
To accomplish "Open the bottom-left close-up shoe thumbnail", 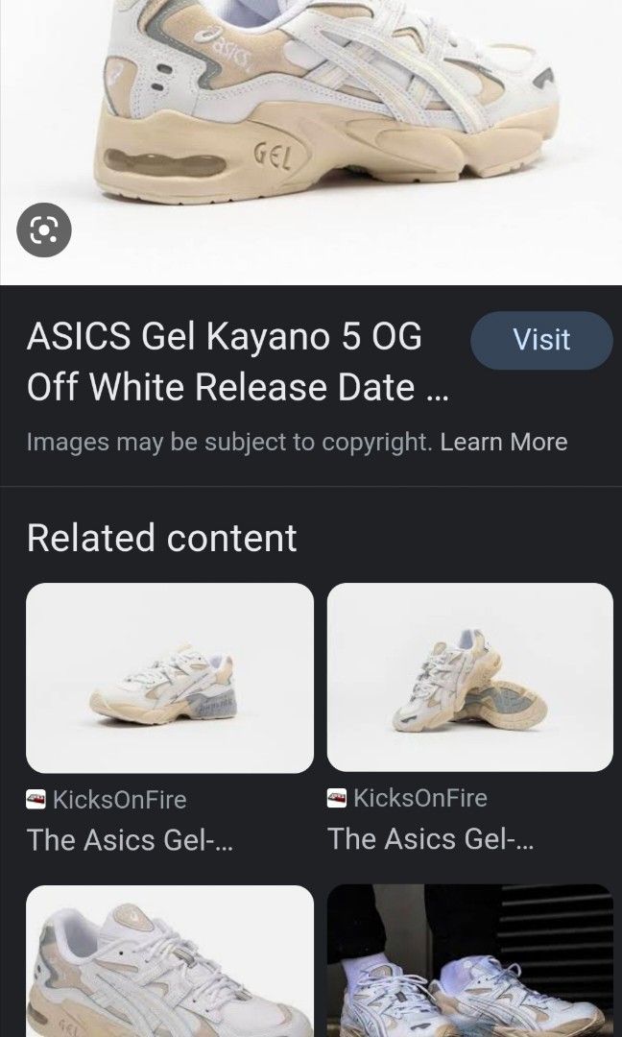I will click(169, 960).
